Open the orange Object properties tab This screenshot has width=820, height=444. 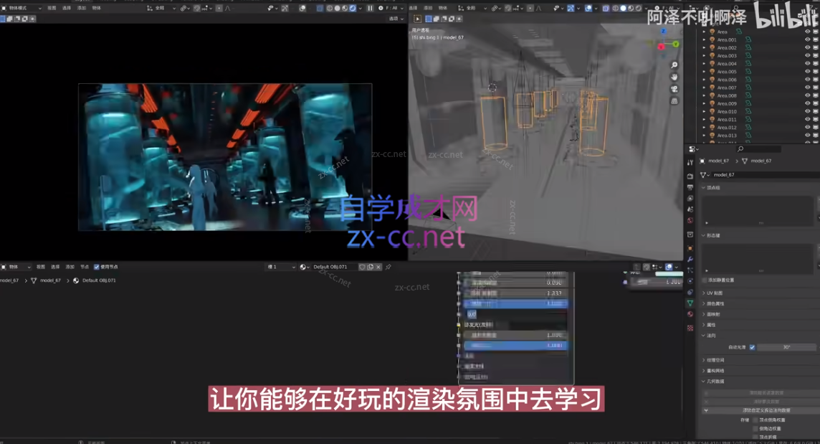click(x=690, y=248)
